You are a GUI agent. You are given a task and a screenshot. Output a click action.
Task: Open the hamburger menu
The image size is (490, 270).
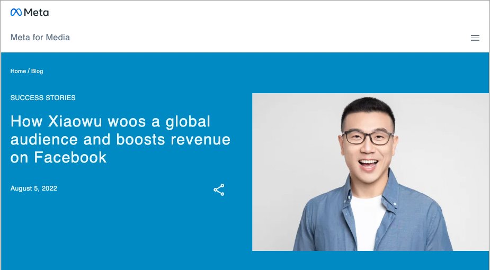pos(475,38)
